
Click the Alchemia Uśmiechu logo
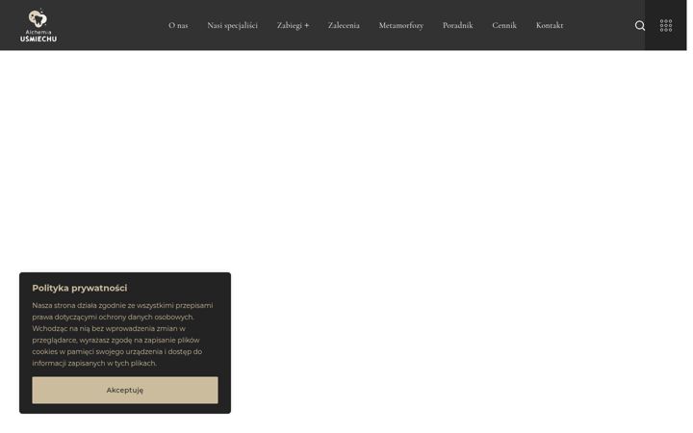[38, 25]
